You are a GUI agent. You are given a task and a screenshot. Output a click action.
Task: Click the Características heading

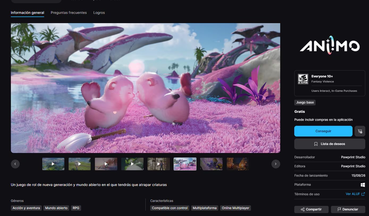(x=162, y=201)
